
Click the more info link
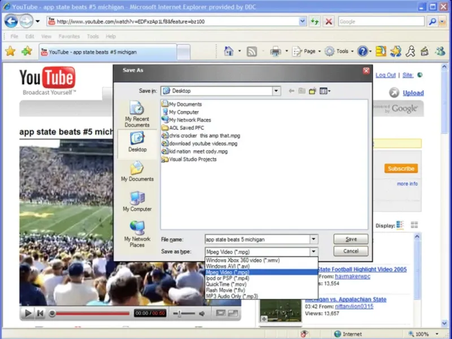click(x=407, y=184)
